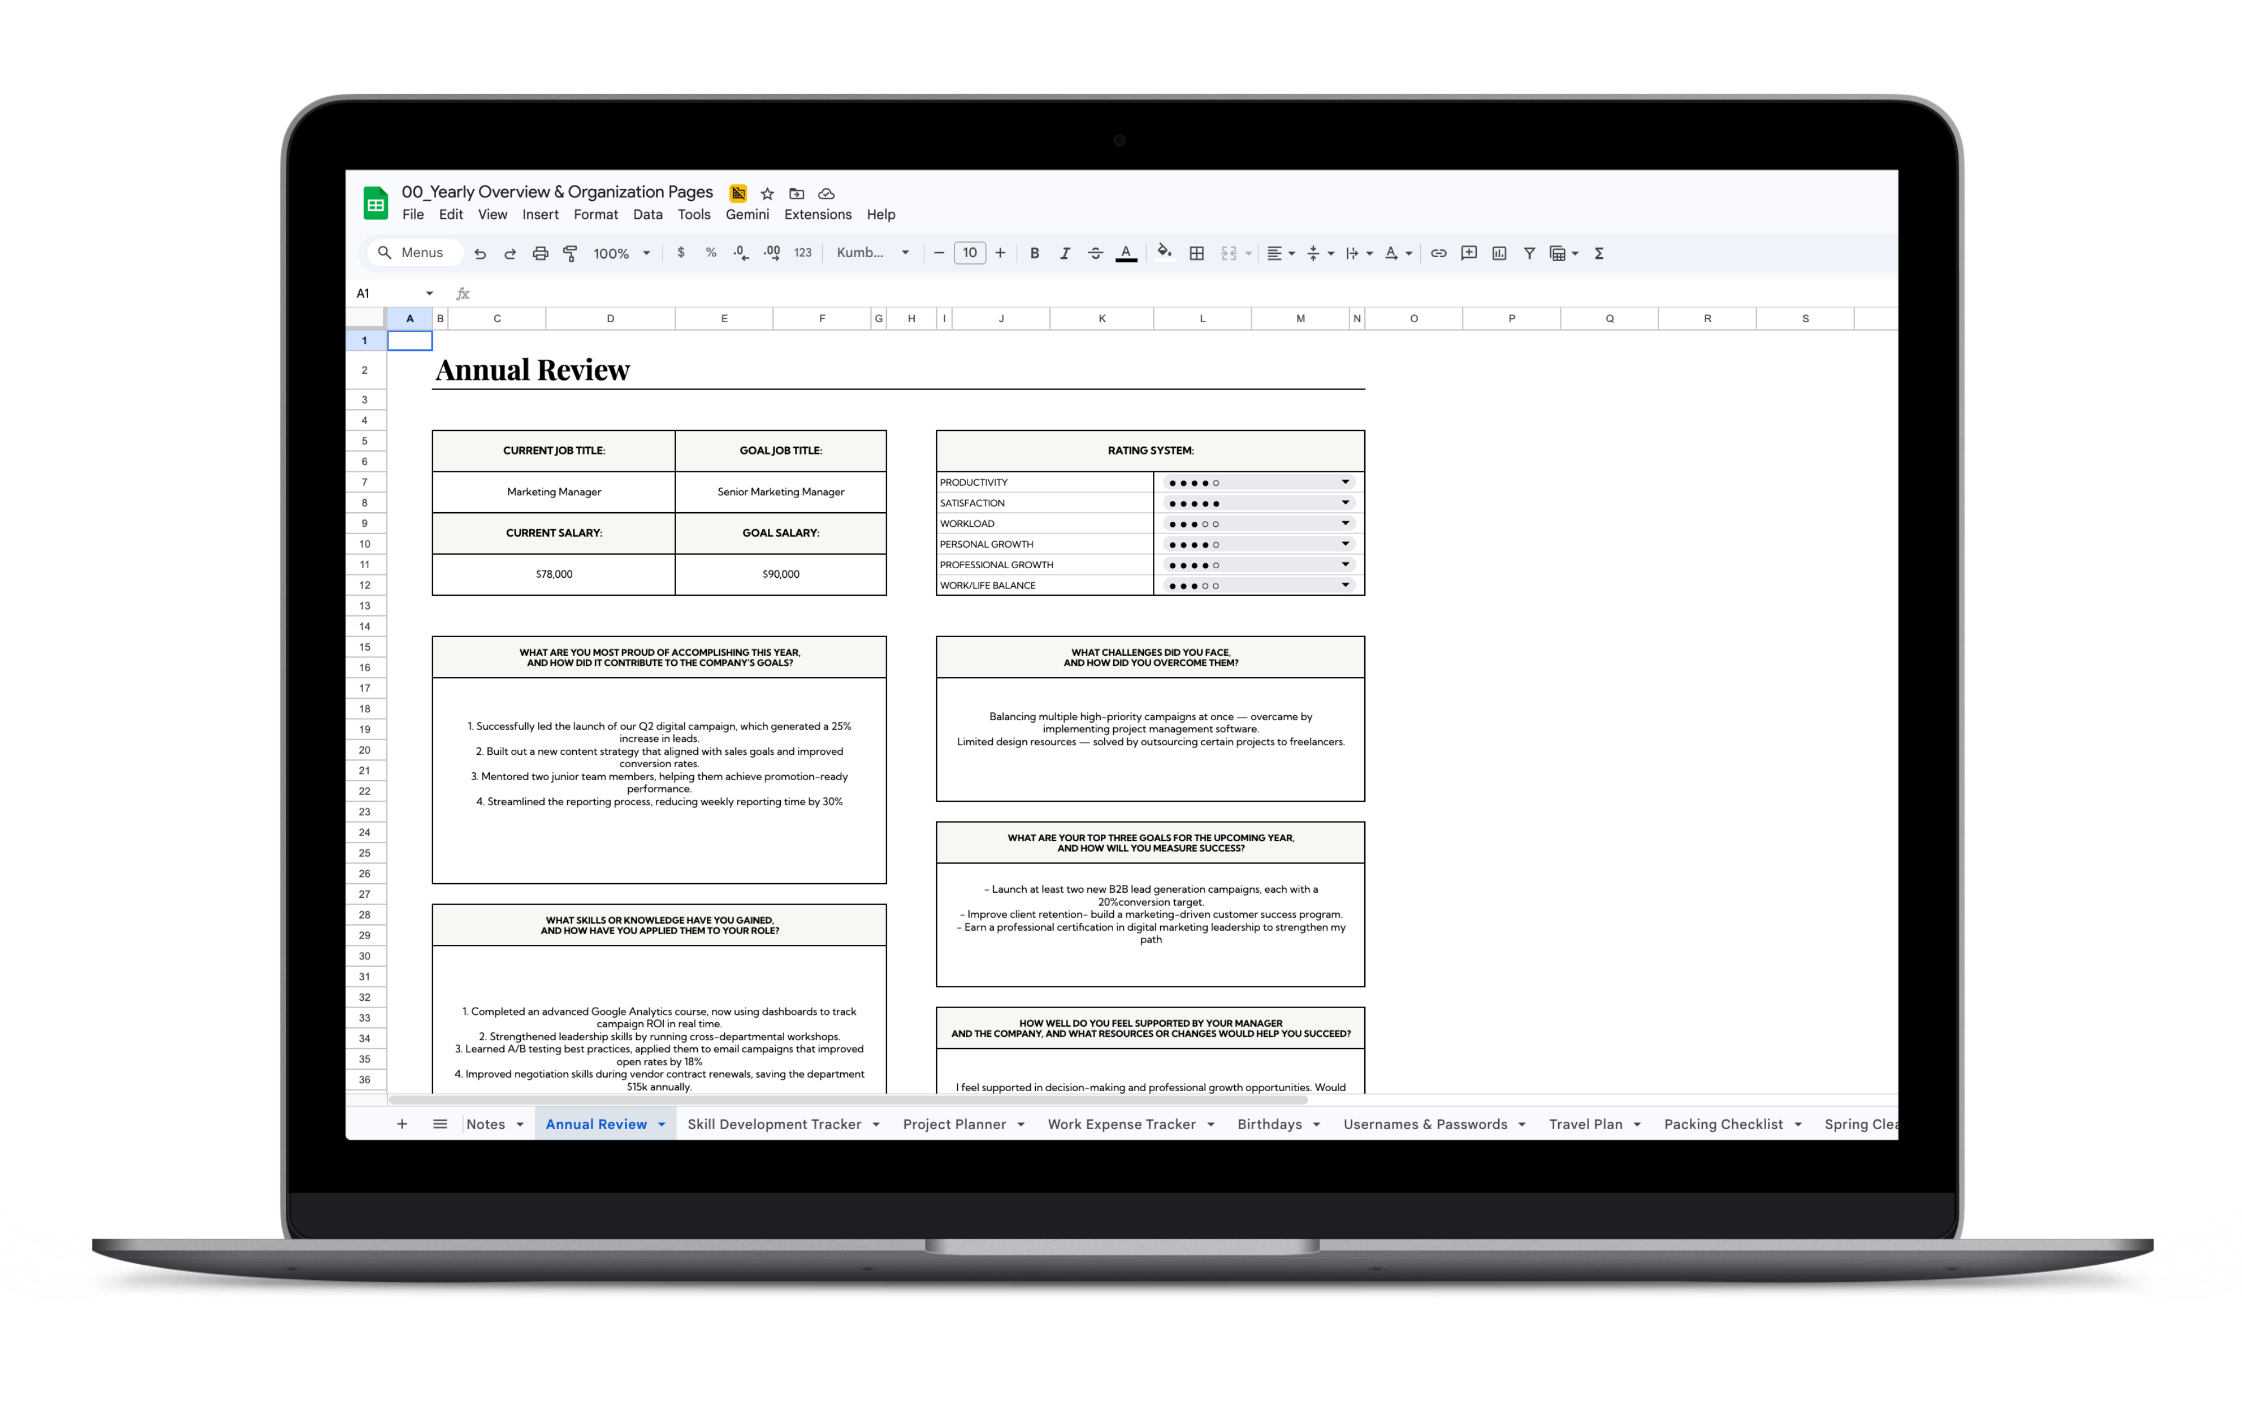The image size is (2242, 1401).
Task: Open the fill color bucket tool
Action: (x=1165, y=252)
